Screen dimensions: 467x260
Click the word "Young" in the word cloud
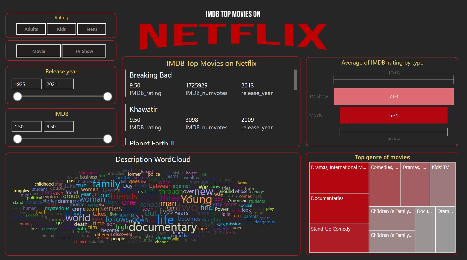coord(196,200)
